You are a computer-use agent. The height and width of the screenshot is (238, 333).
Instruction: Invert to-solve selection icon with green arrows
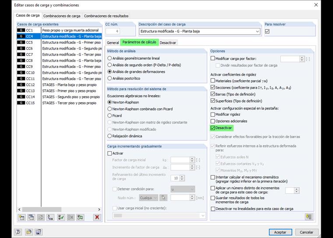click(80, 217)
